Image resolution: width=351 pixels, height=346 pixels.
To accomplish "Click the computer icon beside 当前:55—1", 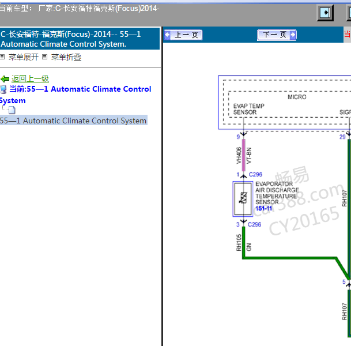I will [x=3, y=89].
